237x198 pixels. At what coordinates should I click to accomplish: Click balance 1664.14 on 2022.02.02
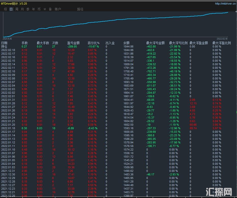coord(129,93)
